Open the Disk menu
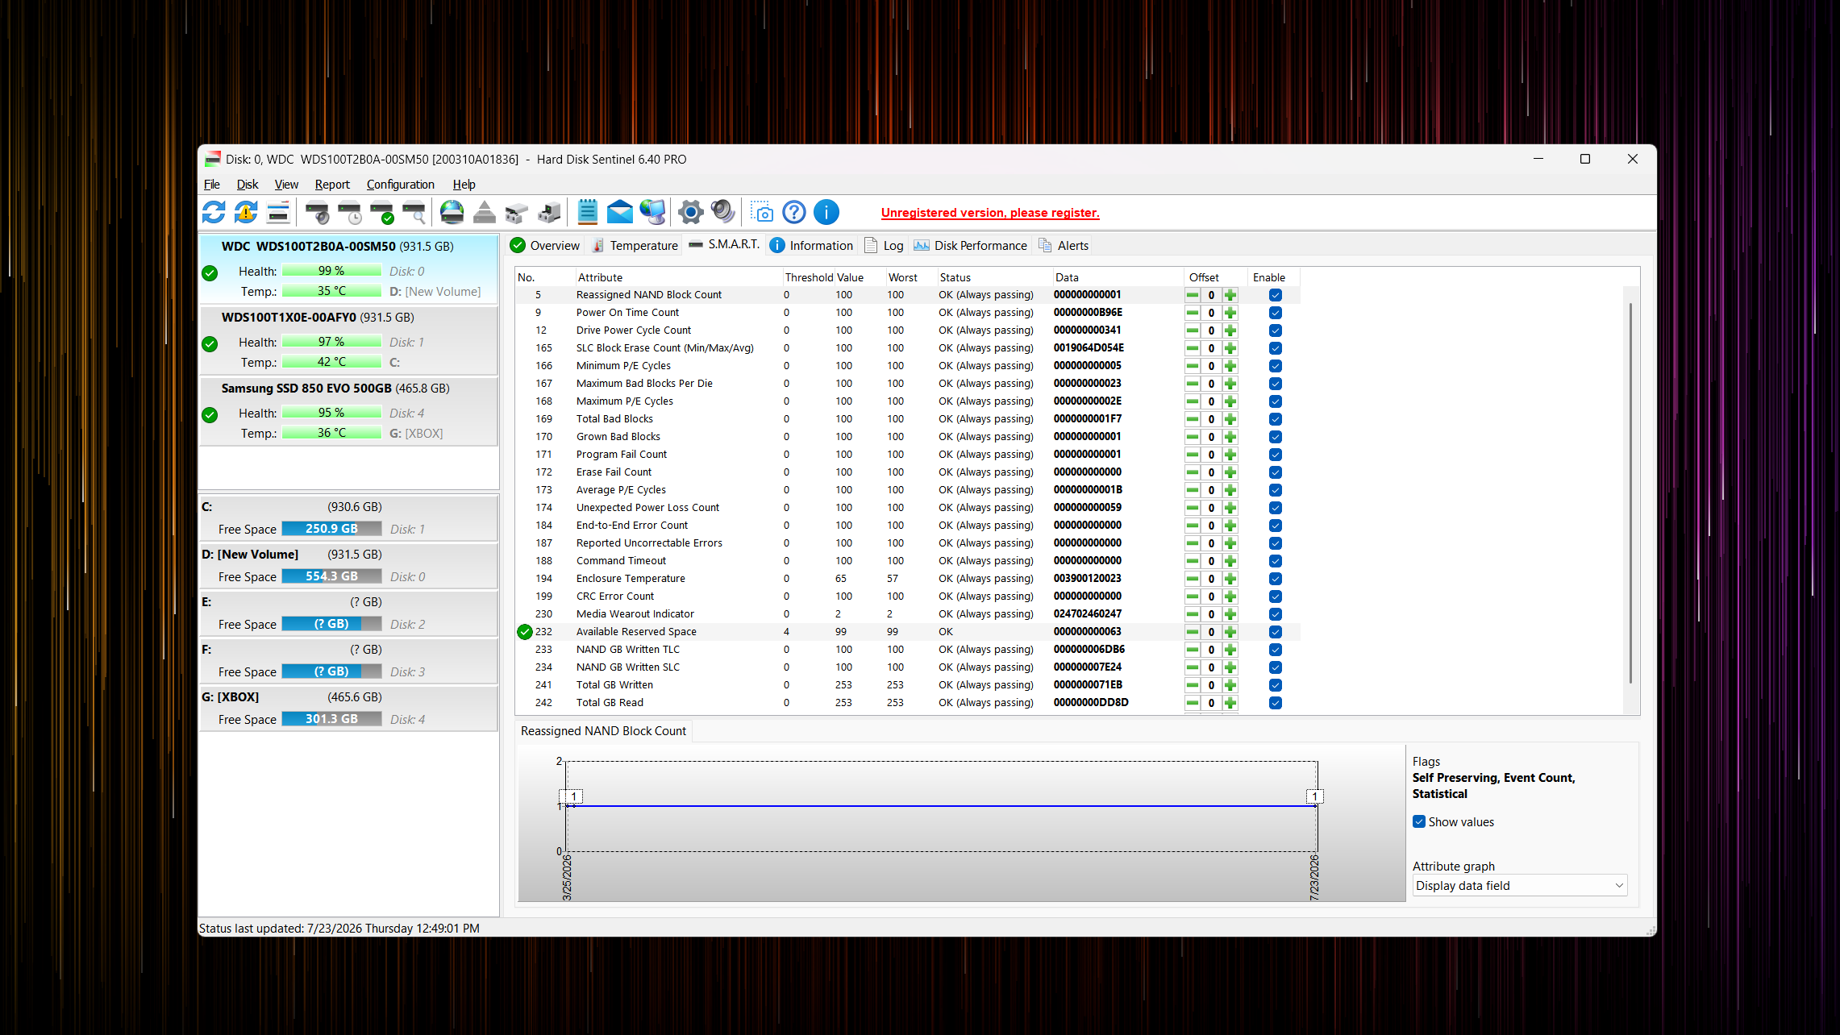The height and width of the screenshot is (1035, 1840). pyautogui.click(x=248, y=185)
